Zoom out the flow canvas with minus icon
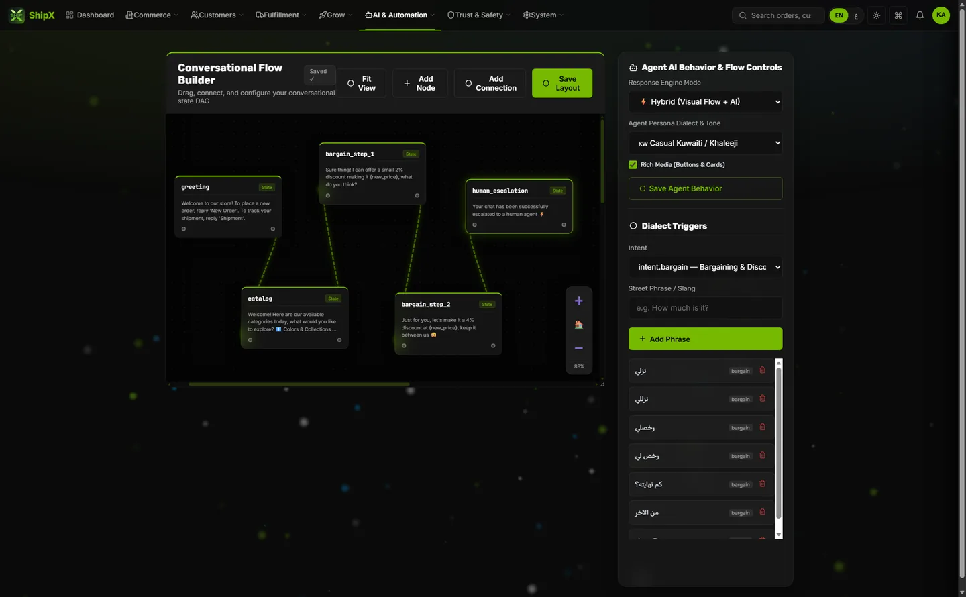The height and width of the screenshot is (597, 966). pyautogui.click(x=578, y=348)
